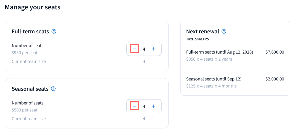The width and height of the screenshot is (295, 134).
Task: Increase the Full-term seats count with plus
Action: [x=153, y=49]
